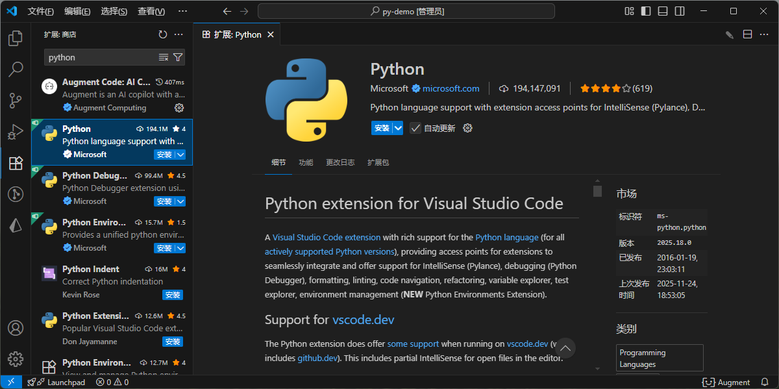This screenshot has width=779, height=389.
Task: Open Manage gear for Augment Code extension
Action: coord(180,108)
